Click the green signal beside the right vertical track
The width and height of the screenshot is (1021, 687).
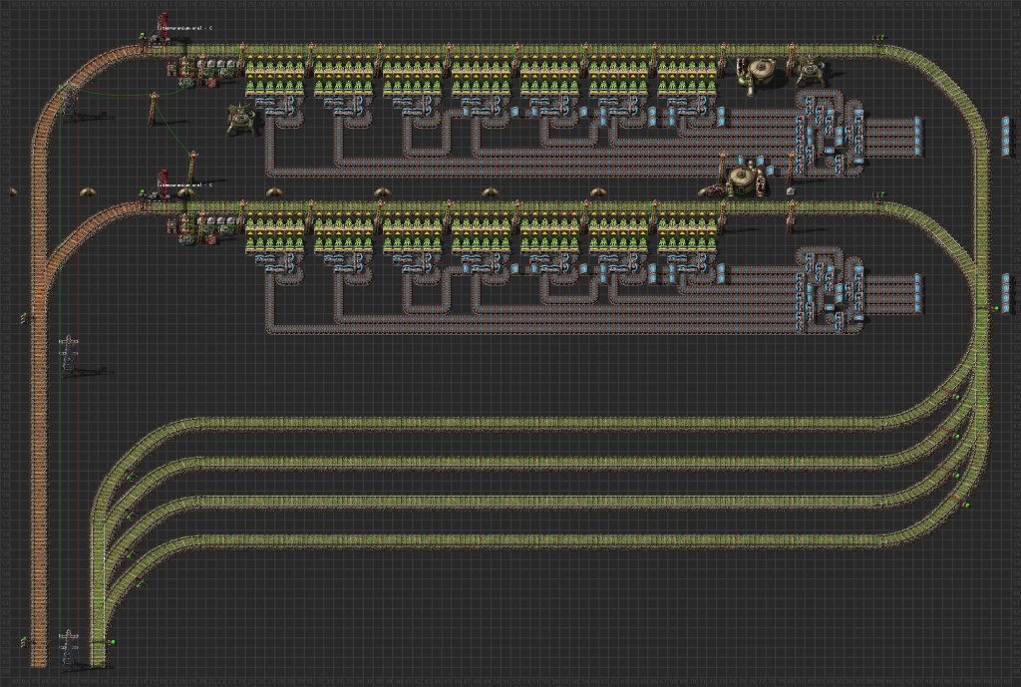tap(996, 308)
